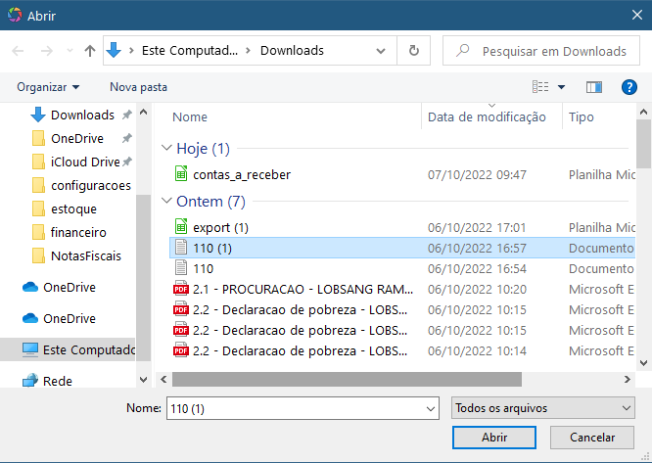Expand the Todos os arquivos file type dropdown
Viewport: 652px width, 463px height.
542,408
